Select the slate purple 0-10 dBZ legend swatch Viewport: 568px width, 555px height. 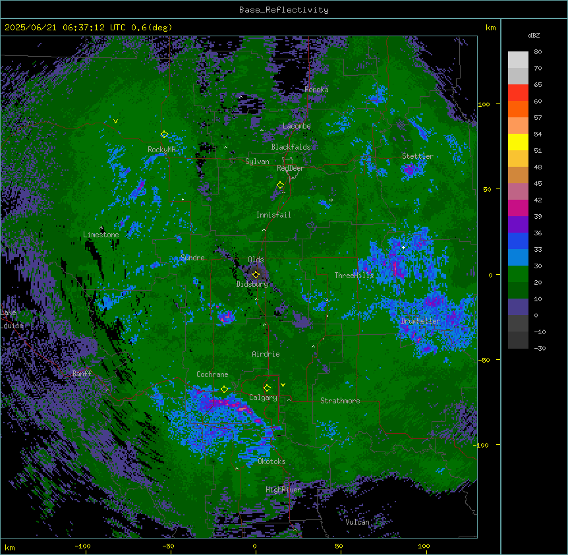[518, 307]
